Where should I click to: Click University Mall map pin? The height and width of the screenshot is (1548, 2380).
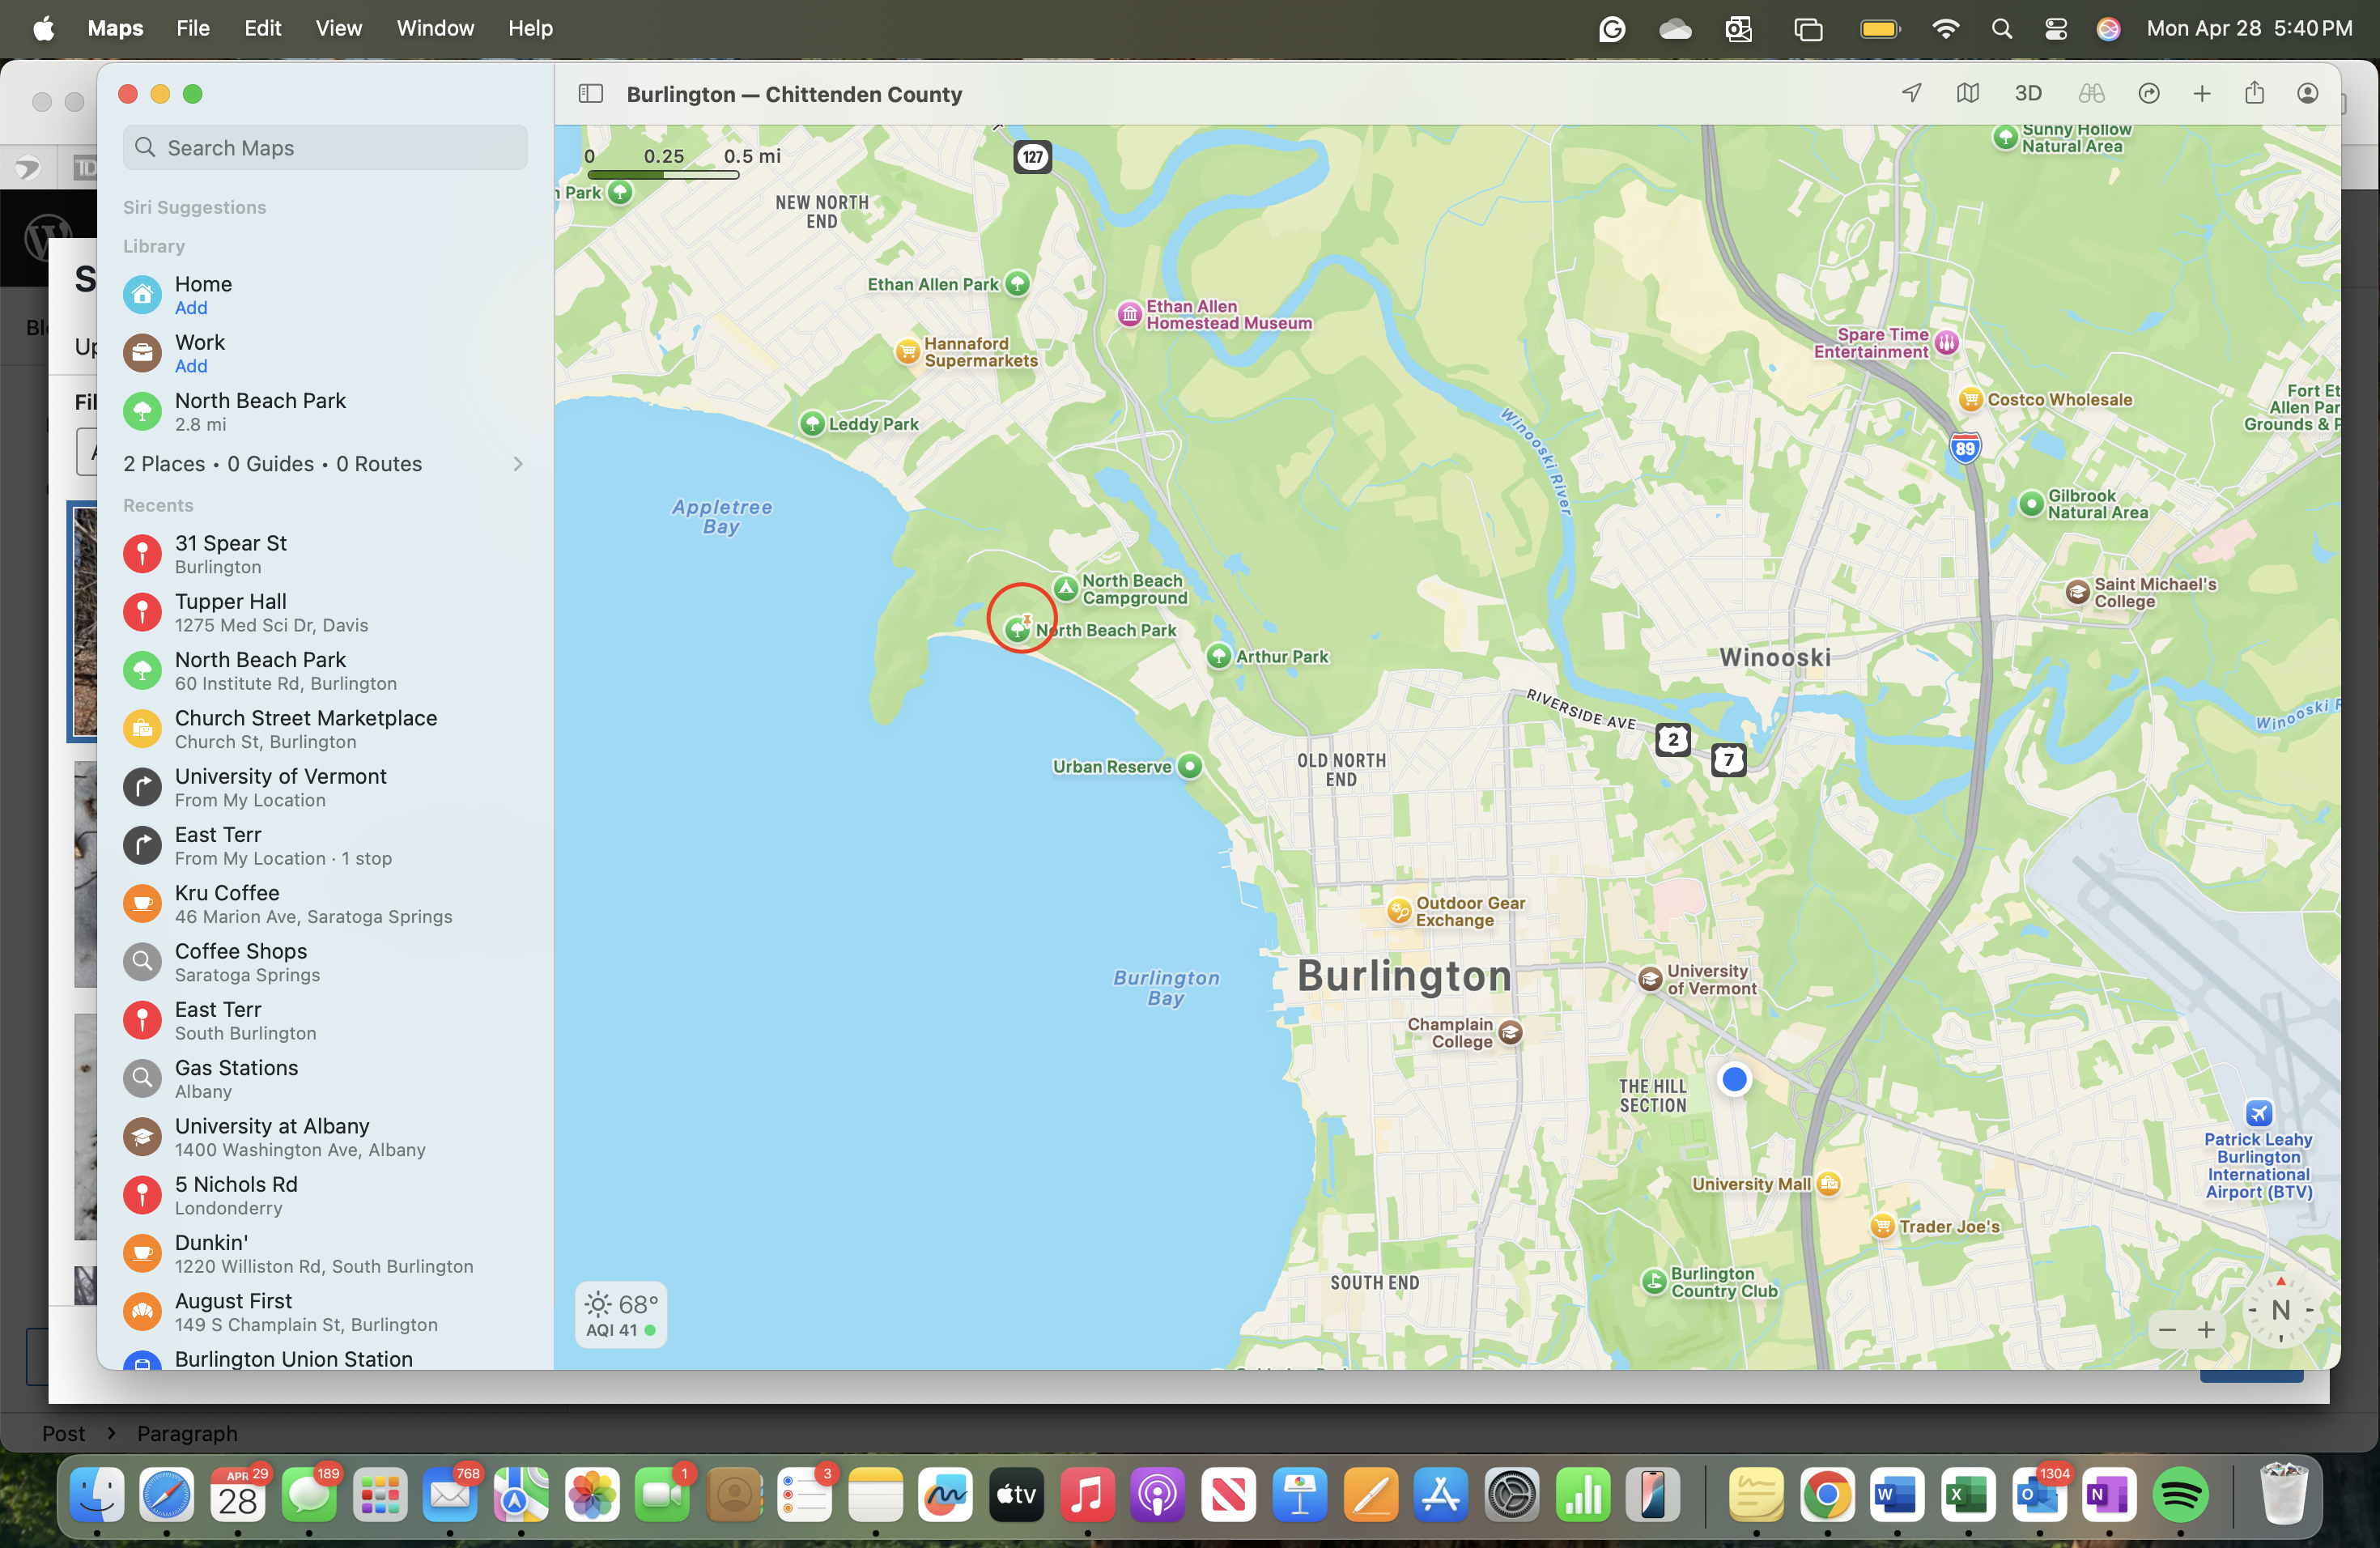coord(1829,1184)
